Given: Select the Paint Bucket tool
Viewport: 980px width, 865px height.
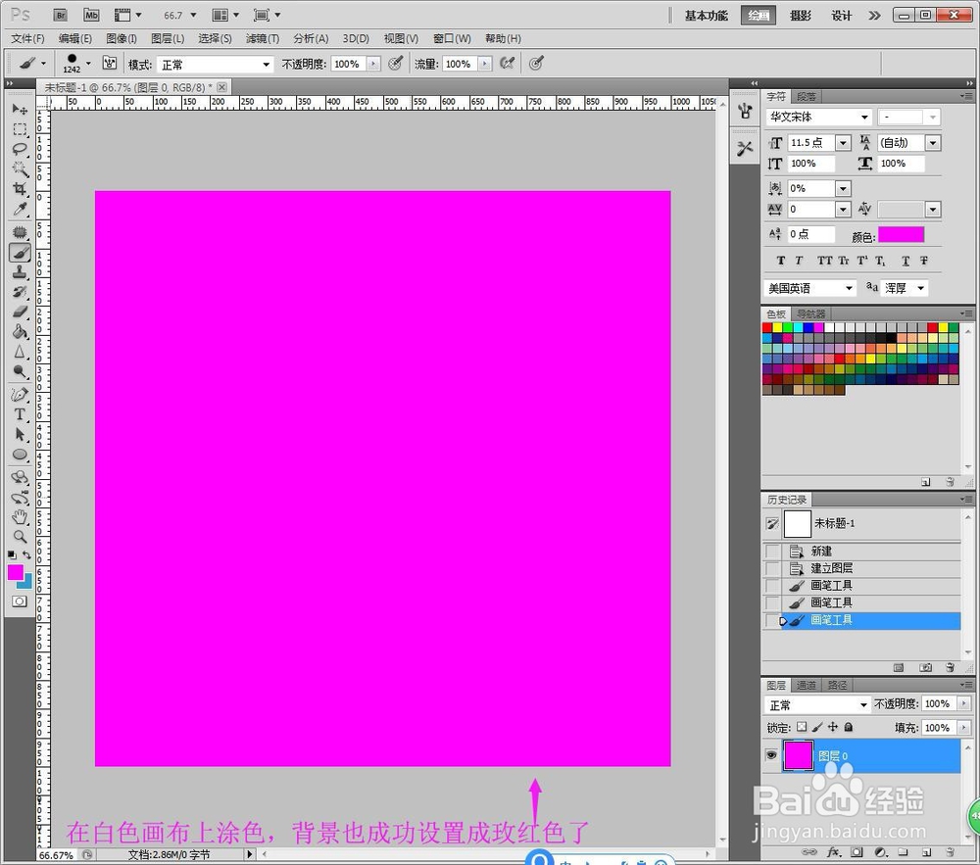Looking at the screenshot, I should 20,332.
